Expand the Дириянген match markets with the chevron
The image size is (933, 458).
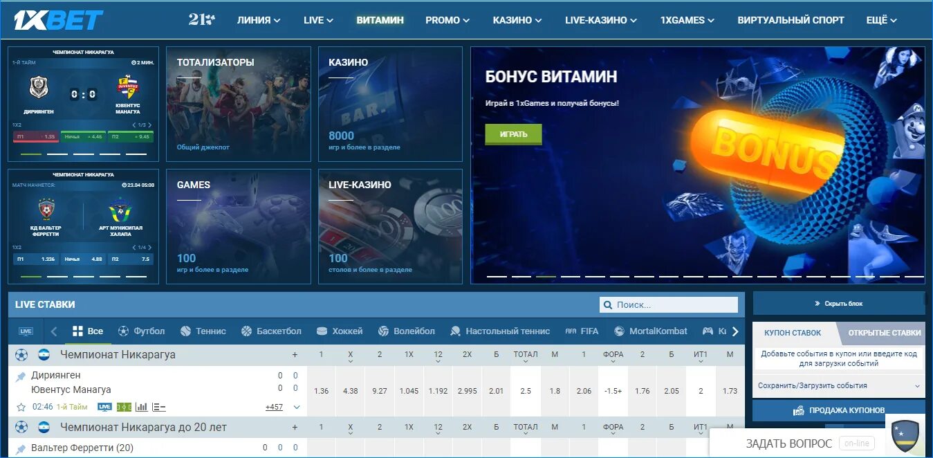pyautogui.click(x=297, y=407)
